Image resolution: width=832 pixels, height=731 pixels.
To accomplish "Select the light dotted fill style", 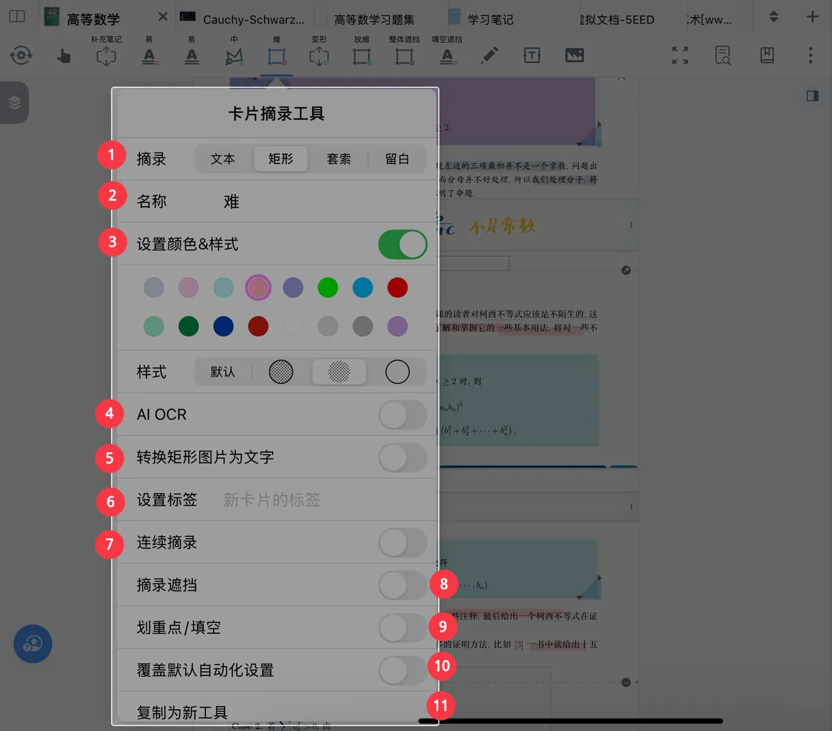I will pyautogui.click(x=339, y=372).
